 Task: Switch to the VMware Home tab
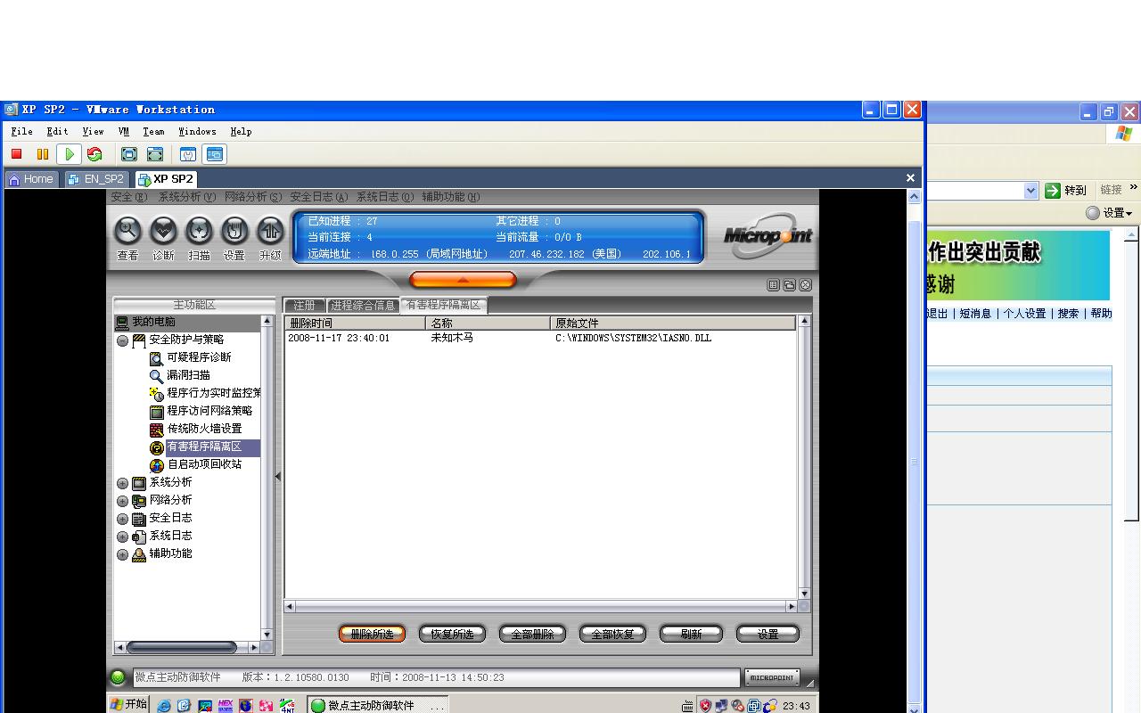coord(31,178)
